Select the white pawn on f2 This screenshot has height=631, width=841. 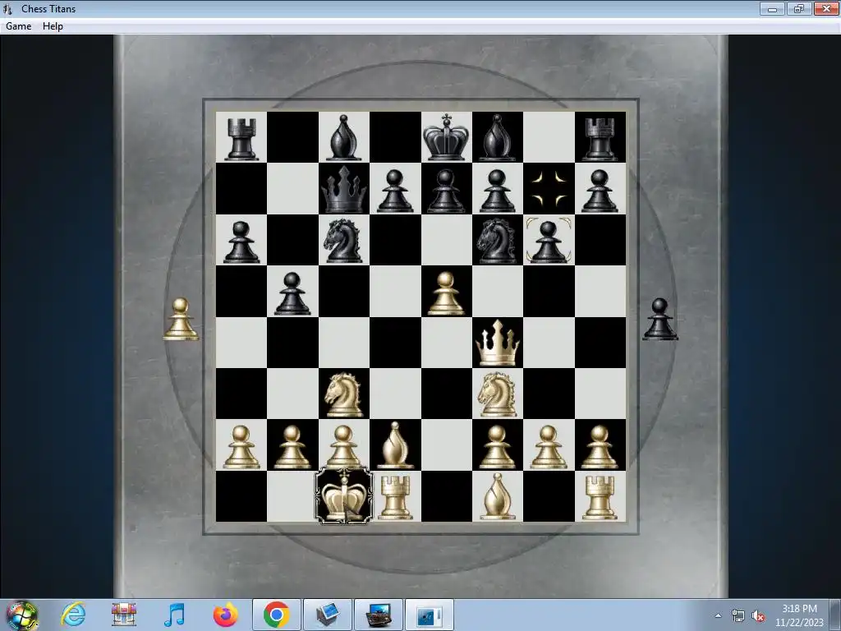coord(498,446)
